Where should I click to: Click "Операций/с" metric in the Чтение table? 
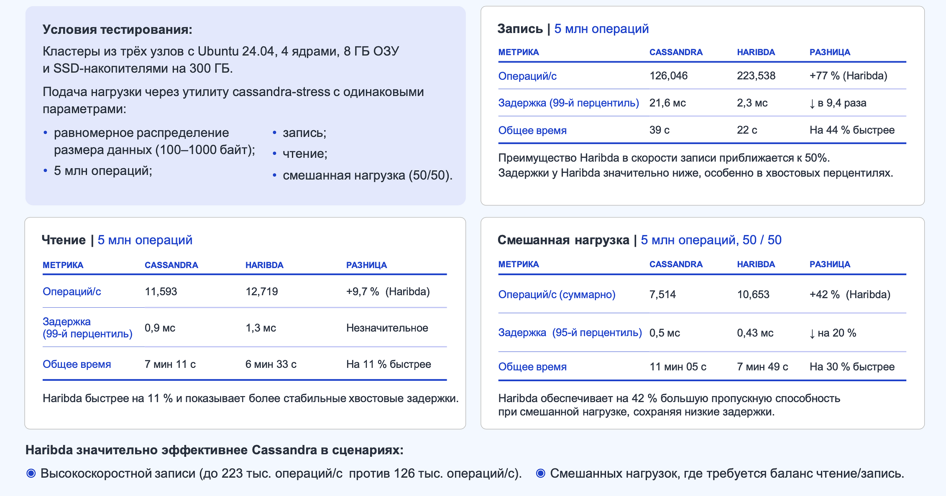pyautogui.click(x=72, y=291)
